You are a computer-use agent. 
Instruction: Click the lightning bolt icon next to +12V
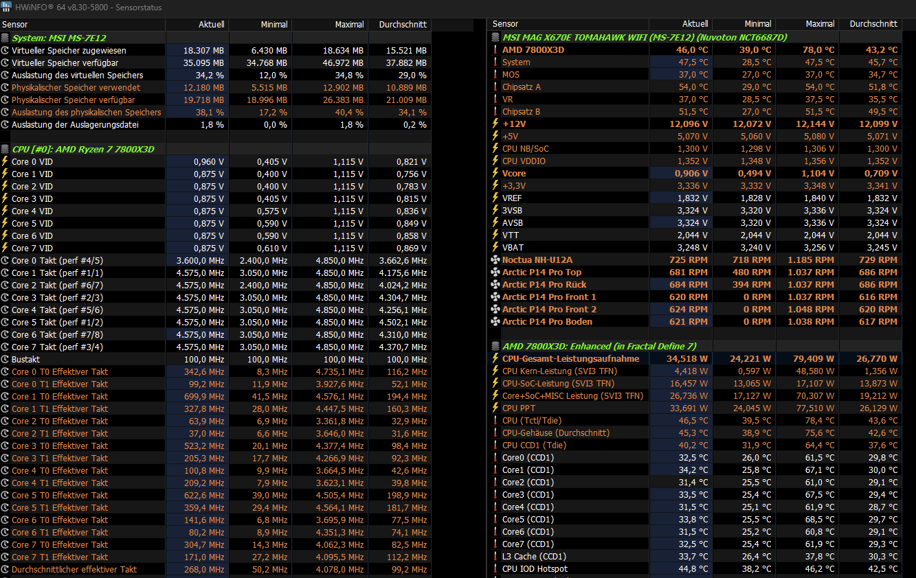[495, 124]
